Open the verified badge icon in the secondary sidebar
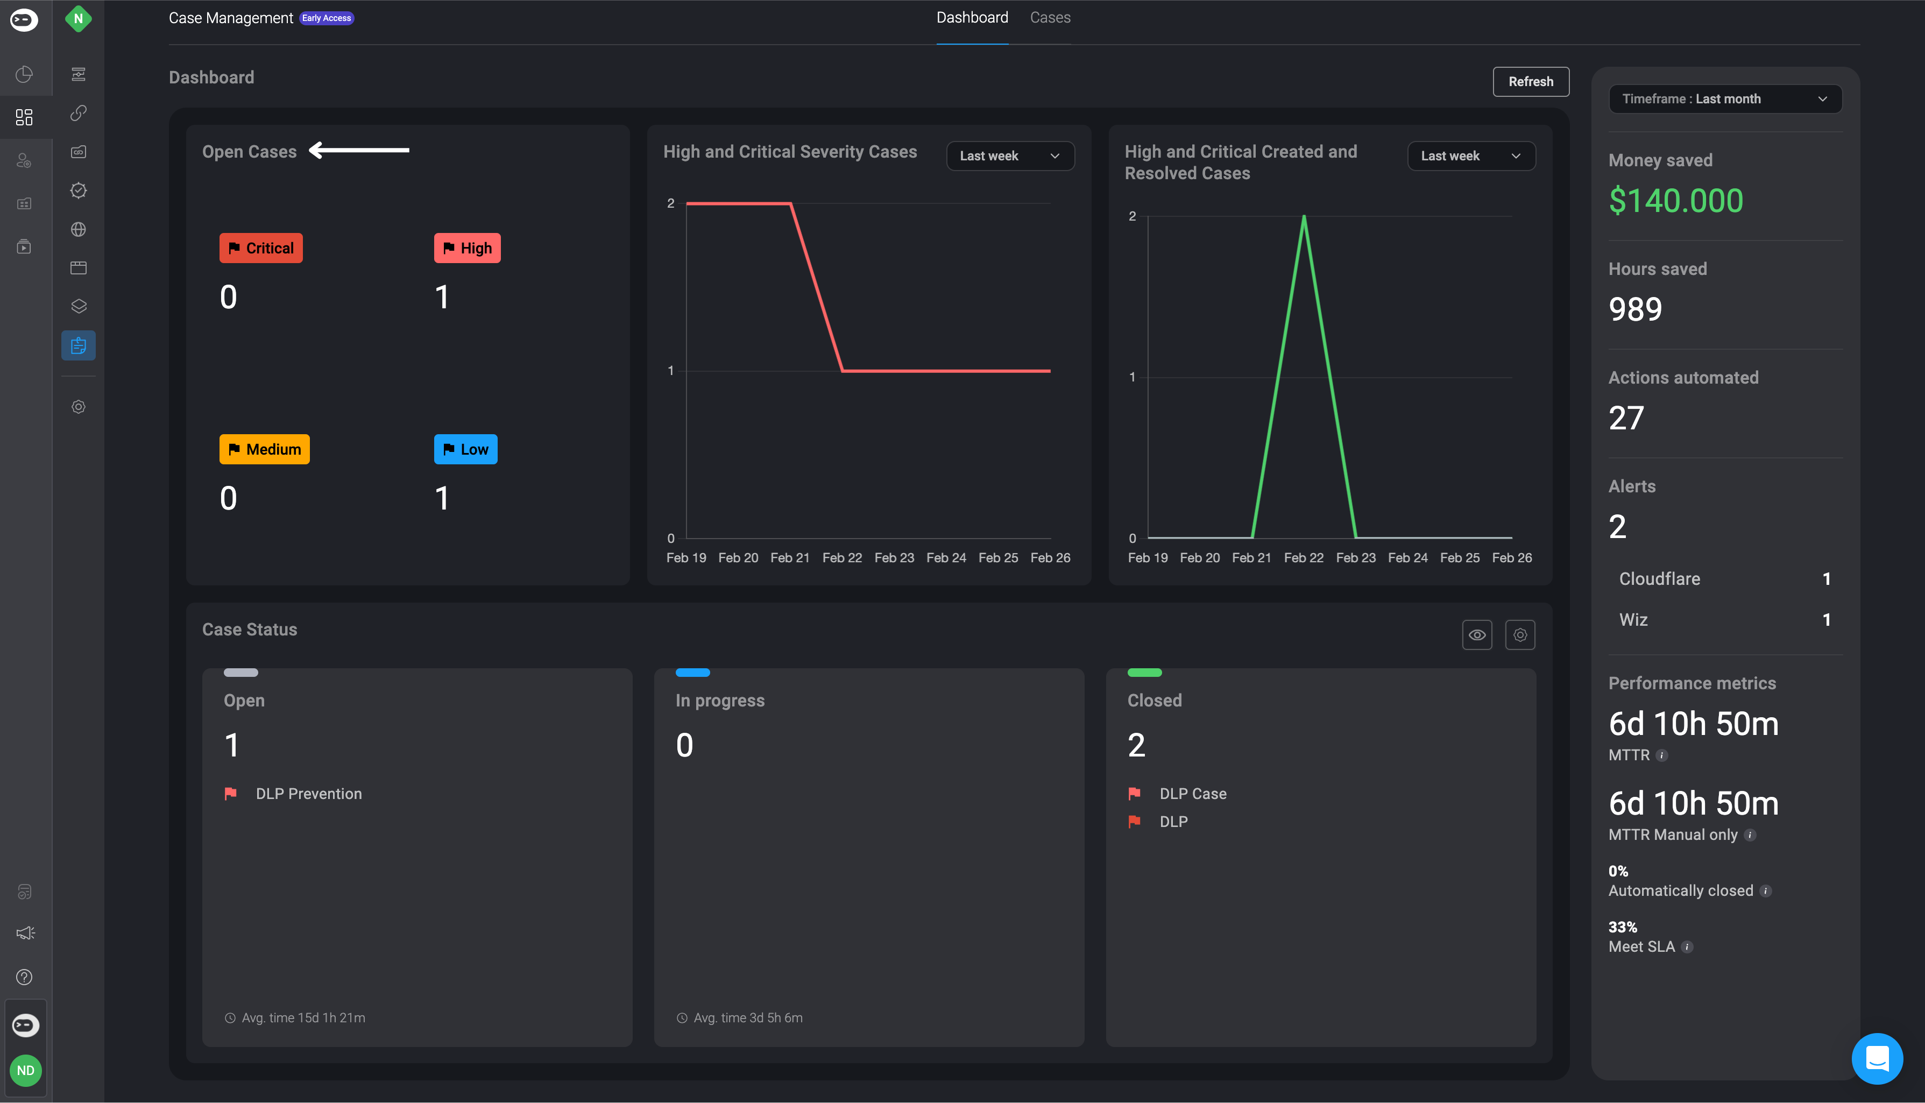Viewport: 1925px width, 1103px height. coord(78,190)
